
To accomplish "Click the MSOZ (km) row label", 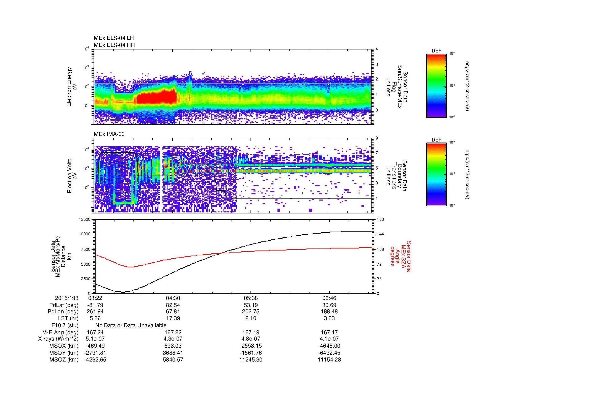I will tap(64, 360).
